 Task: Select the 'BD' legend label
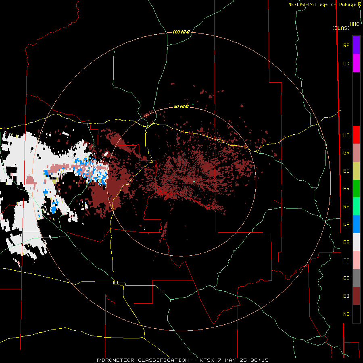346,171
